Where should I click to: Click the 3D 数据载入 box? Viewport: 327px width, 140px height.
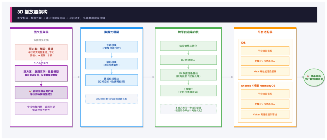[188, 60]
